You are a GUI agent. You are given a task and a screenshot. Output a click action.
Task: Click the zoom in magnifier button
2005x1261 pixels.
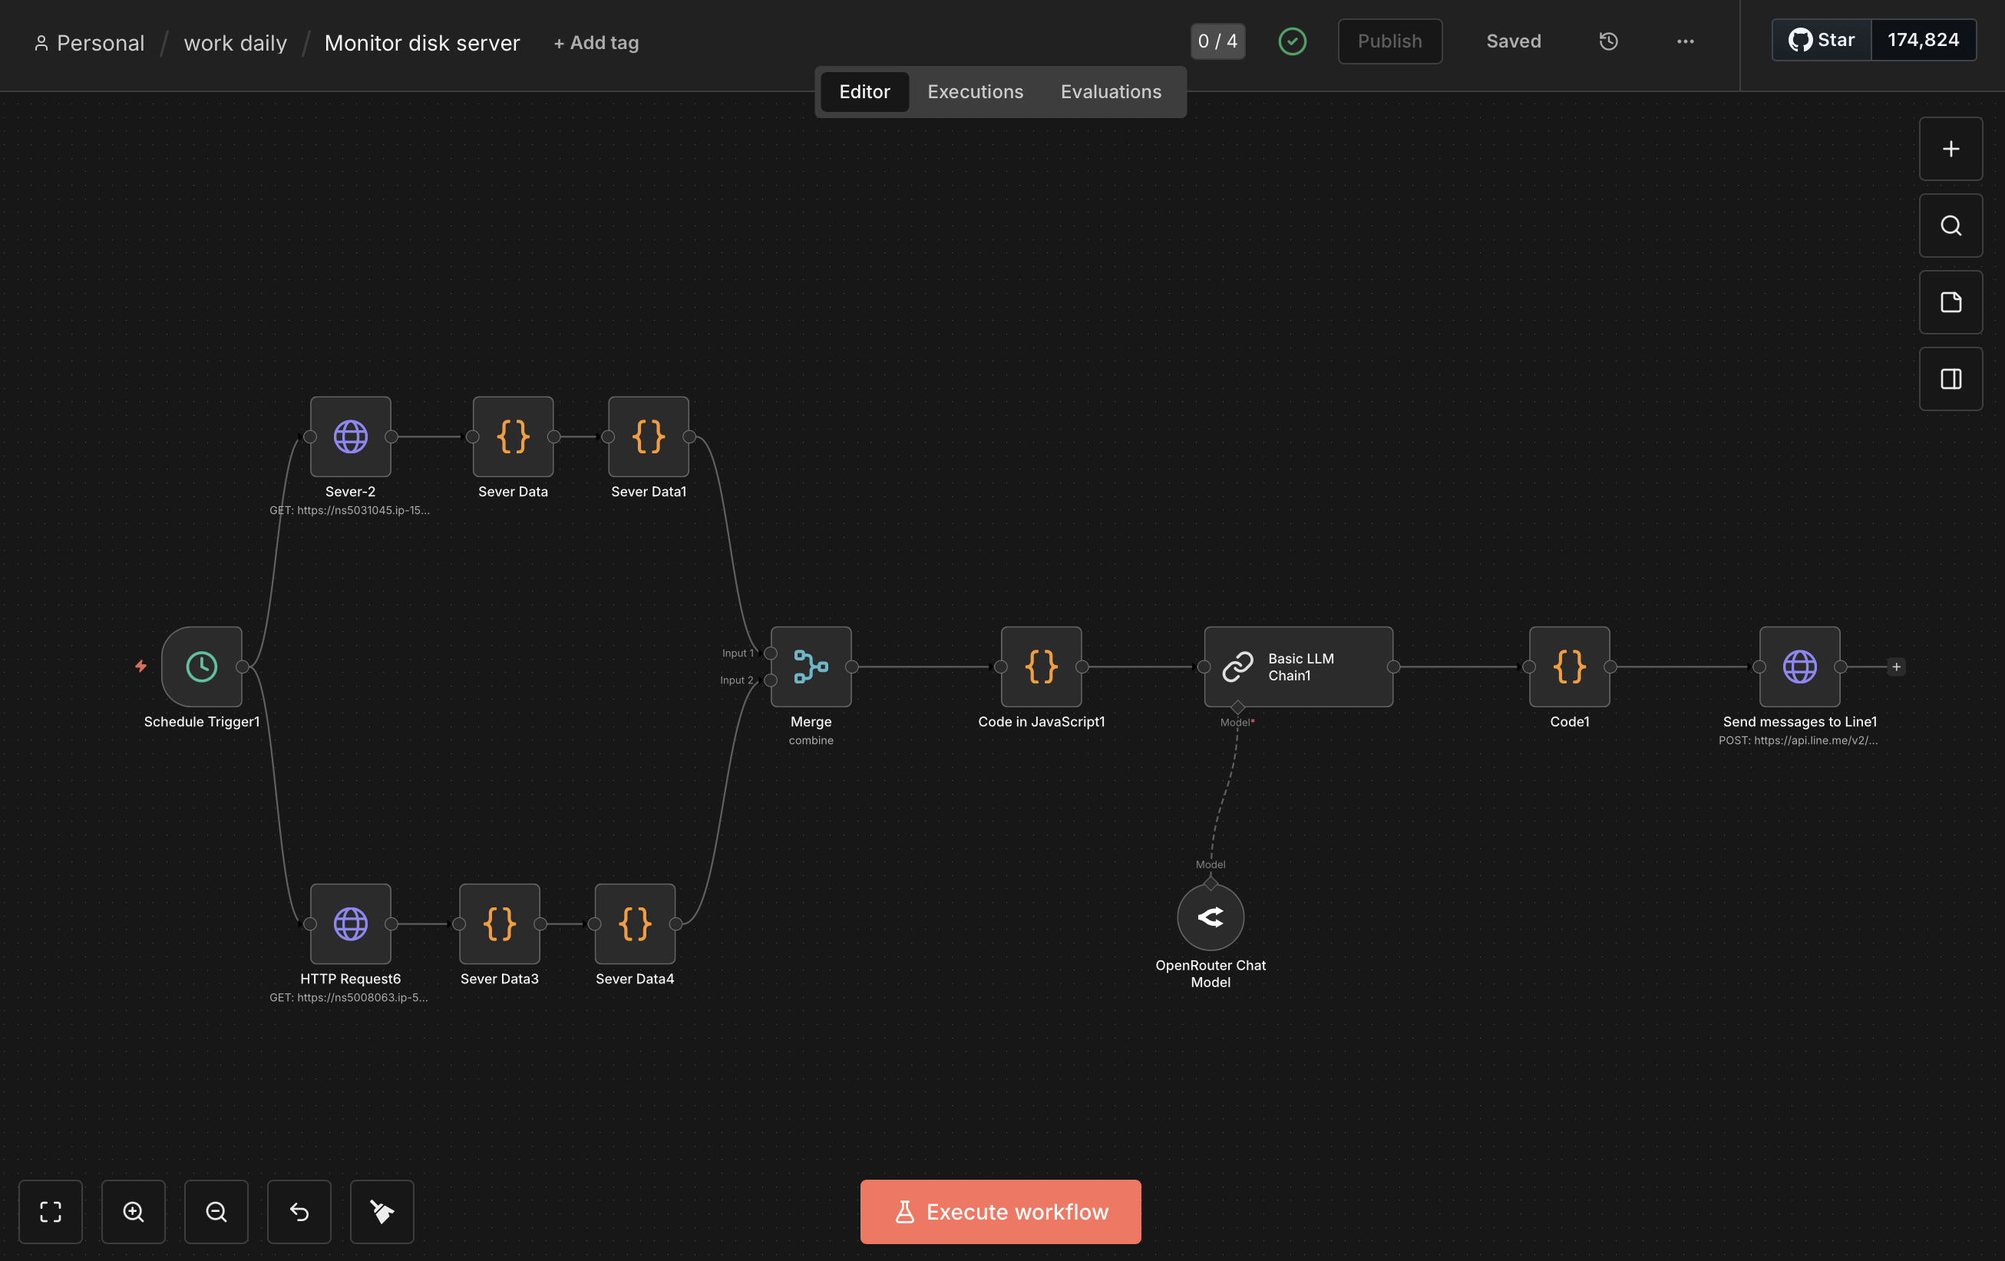134,1211
